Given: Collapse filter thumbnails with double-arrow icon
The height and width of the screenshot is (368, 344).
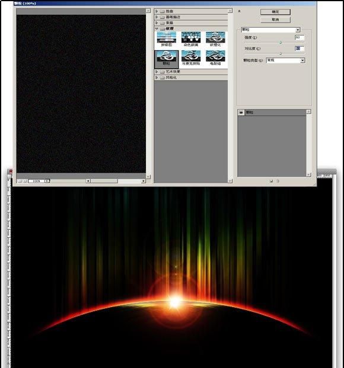Looking at the screenshot, I should (x=239, y=11).
